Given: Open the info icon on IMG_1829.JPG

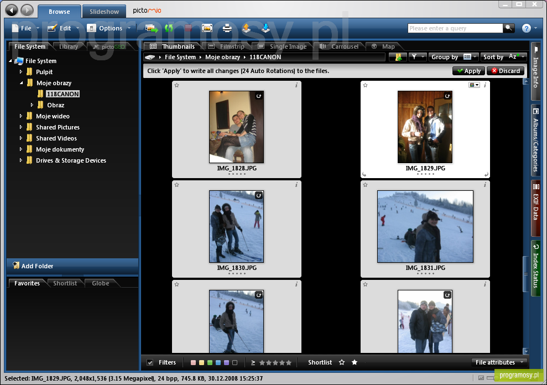Looking at the screenshot, I should [485, 85].
